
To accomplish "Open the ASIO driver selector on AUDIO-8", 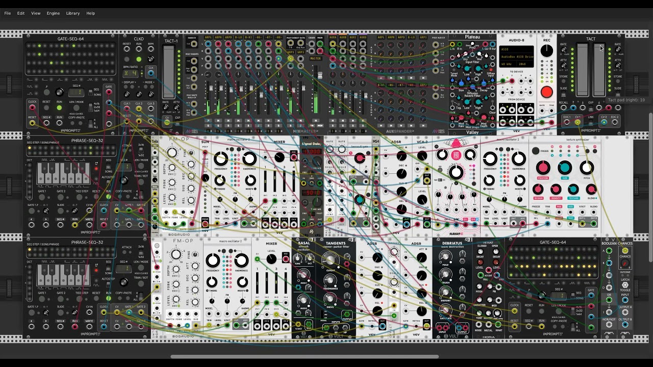I will click(x=517, y=49).
